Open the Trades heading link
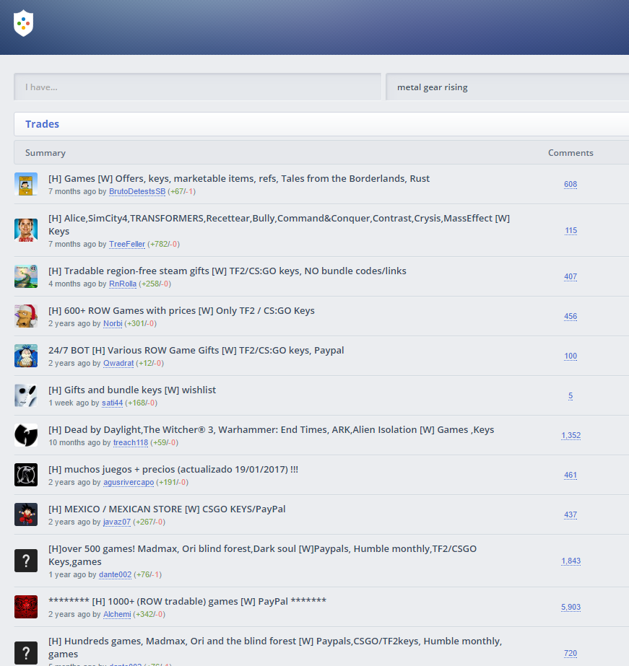The image size is (629, 666). click(x=42, y=124)
